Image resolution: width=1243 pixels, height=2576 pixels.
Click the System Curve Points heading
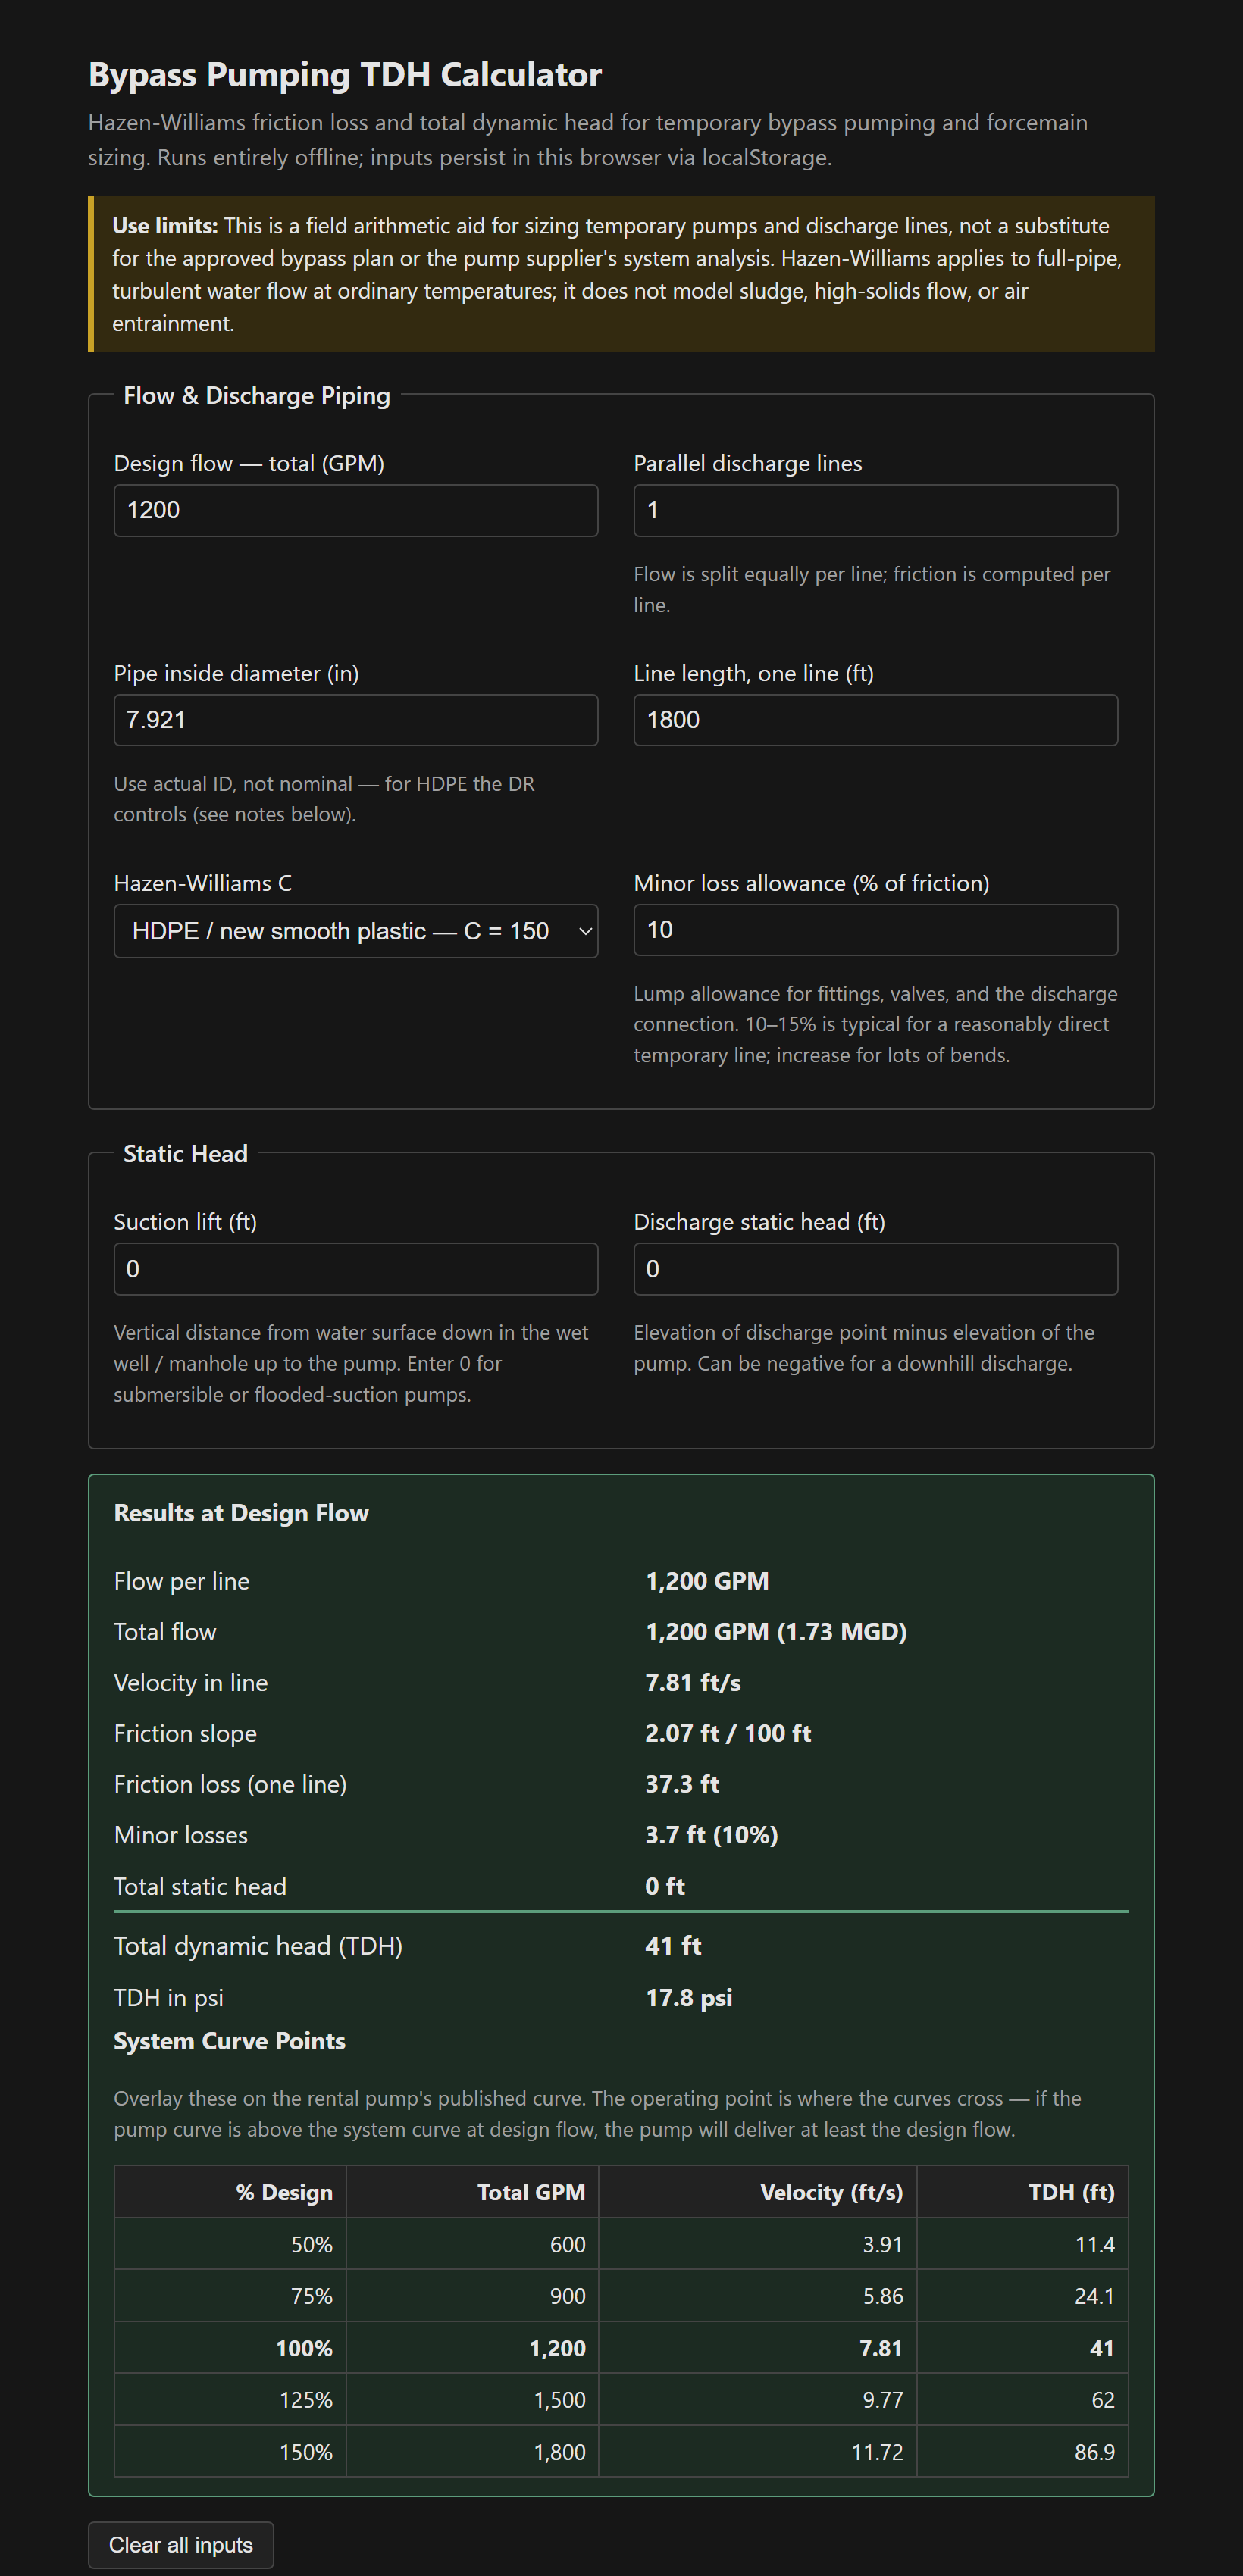pyautogui.click(x=229, y=2041)
